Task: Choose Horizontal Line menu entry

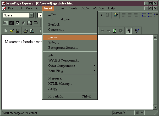Action: tap(70, 19)
